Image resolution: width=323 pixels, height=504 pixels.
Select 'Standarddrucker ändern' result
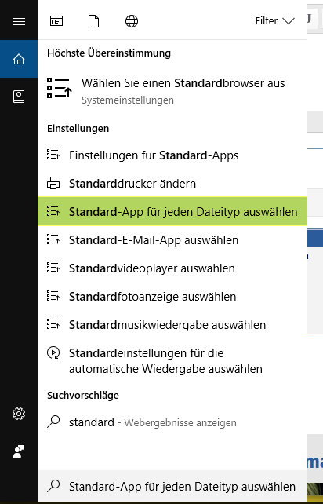point(172,184)
